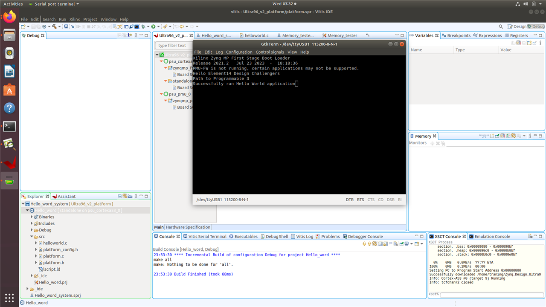
Task: Open GtkTerm Log menu
Action: click(x=219, y=52)
